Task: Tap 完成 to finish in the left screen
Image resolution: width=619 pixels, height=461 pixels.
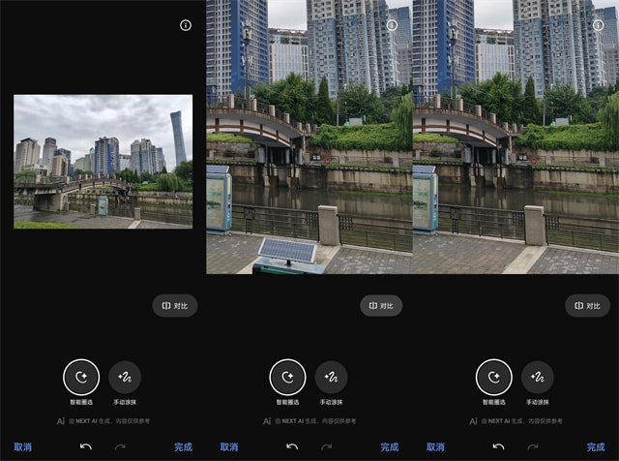Action: (184, 446)
